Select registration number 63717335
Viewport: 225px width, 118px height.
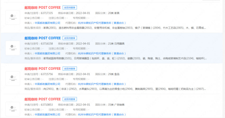tap(47, 13)
